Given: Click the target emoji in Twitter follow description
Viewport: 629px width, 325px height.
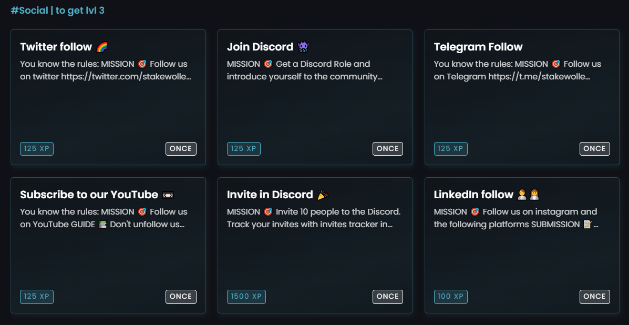Looking at the screenshot, I should (x=142, y=64).
